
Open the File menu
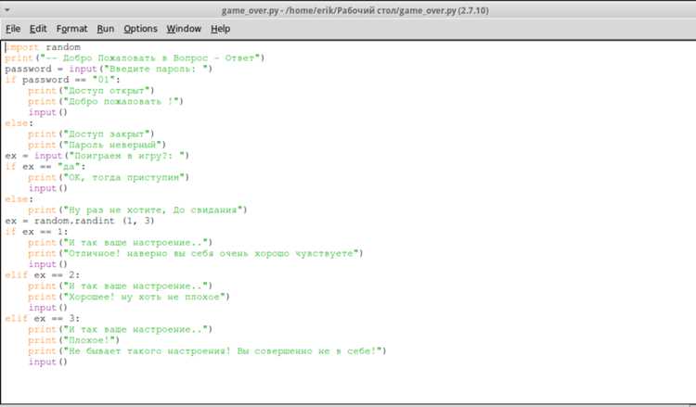[13, 29]
